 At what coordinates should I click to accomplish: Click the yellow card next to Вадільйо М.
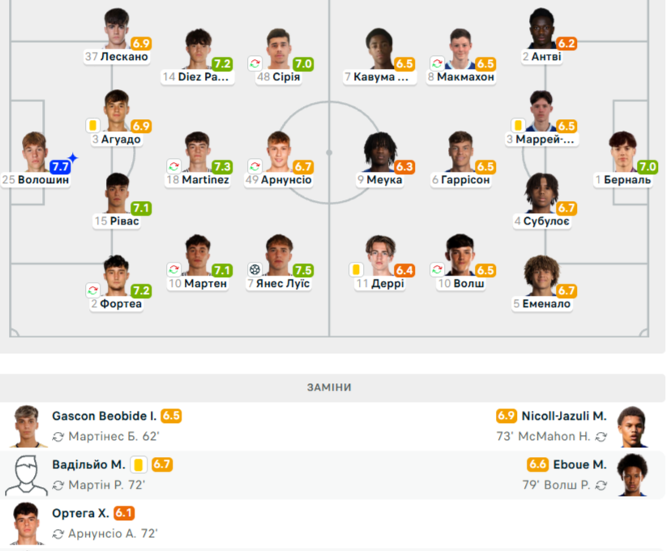[x=139, y=464]
